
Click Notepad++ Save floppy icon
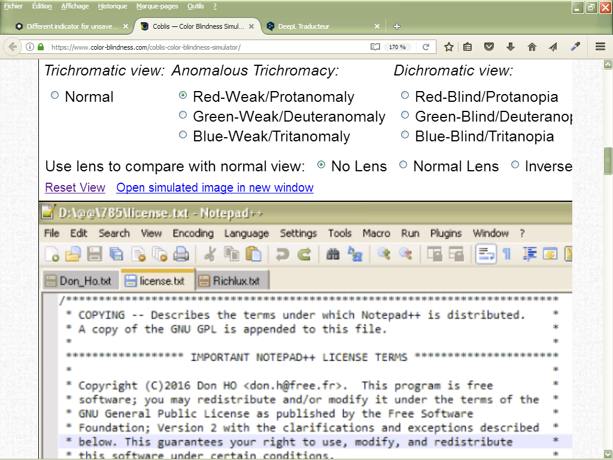pos(94,254)
